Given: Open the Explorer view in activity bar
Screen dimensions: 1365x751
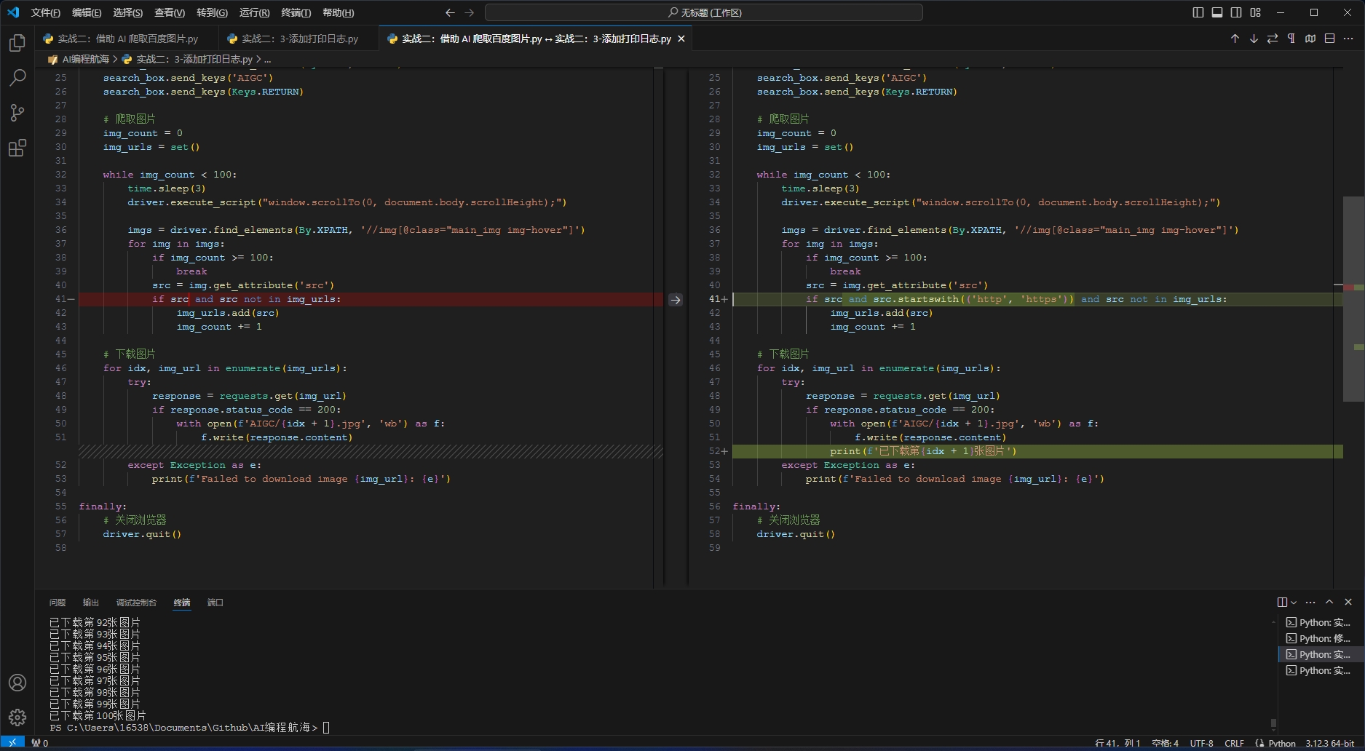Looking at the screenshot, I should [17, 43].
